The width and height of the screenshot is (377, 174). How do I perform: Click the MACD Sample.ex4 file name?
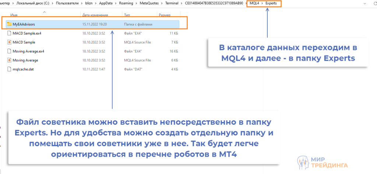tap(27, 33)
